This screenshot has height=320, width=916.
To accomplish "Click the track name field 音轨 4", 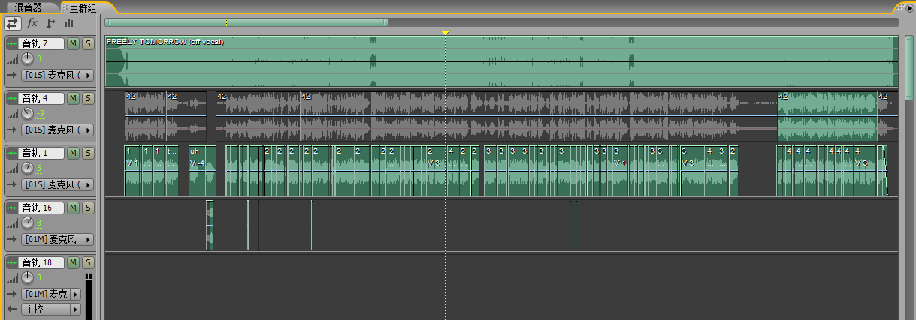I will pos(41,98).
